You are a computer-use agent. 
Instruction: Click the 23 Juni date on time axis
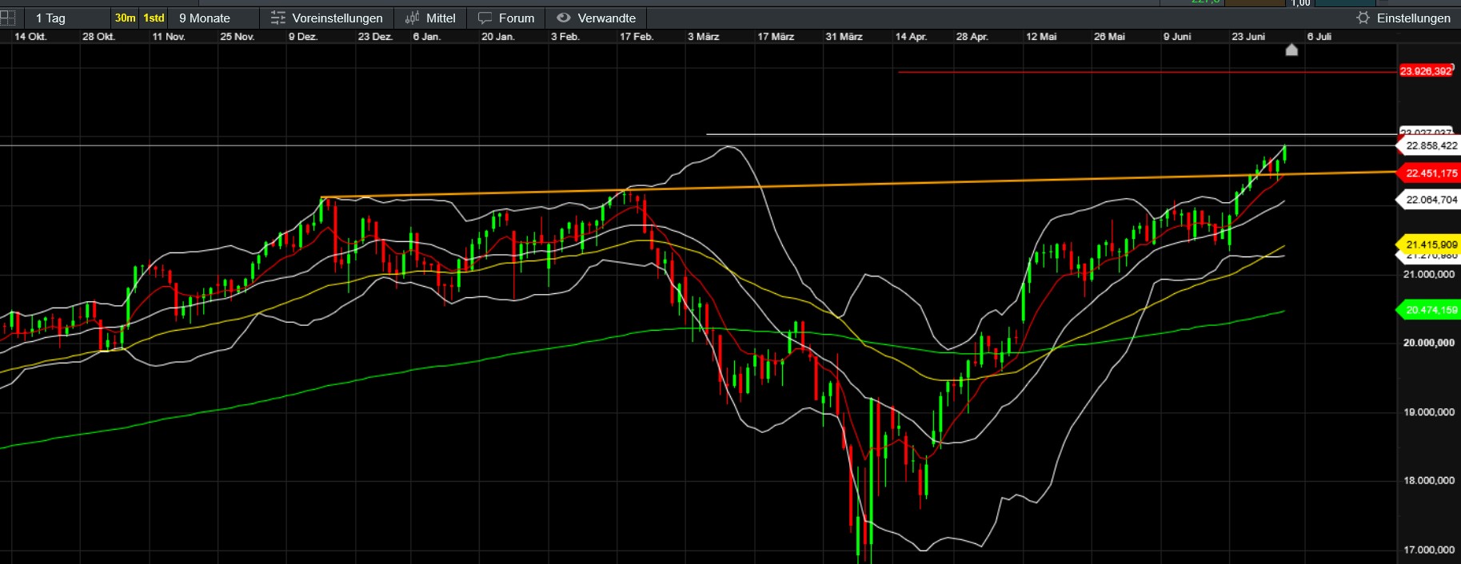pos(1248,37)
